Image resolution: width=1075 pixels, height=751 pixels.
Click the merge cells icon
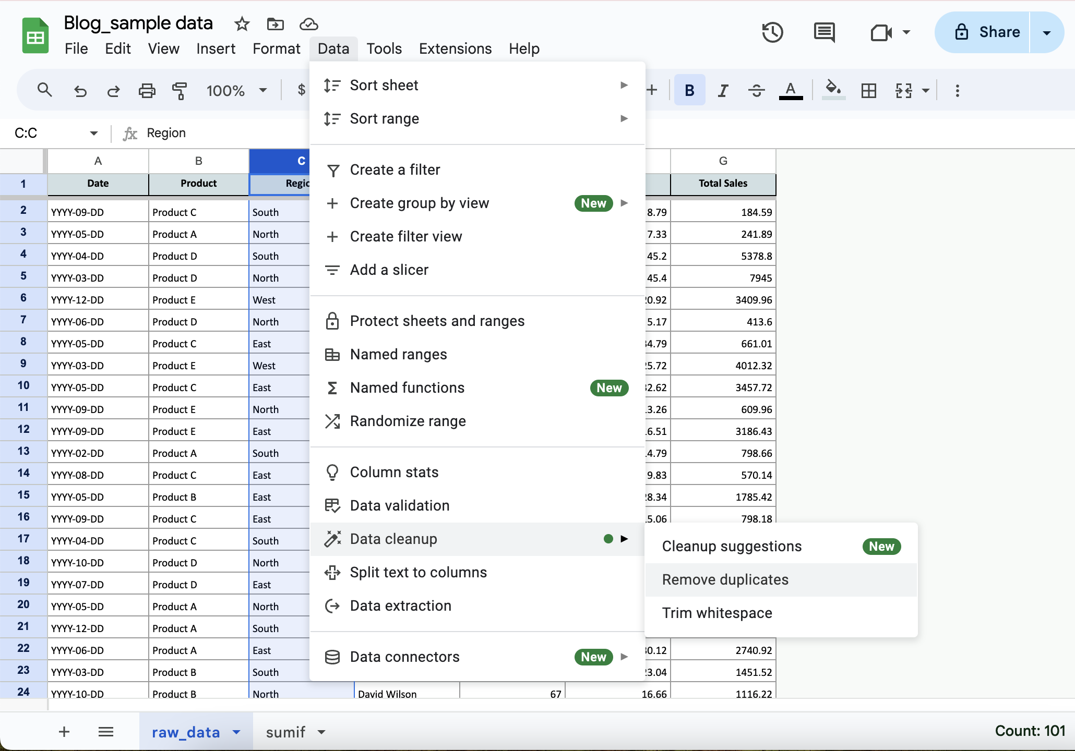click(x=904, y=91)
